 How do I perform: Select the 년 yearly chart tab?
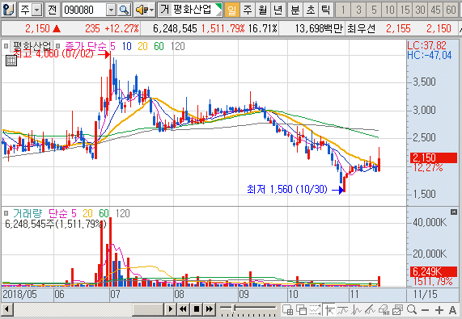point(278,10)
